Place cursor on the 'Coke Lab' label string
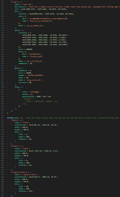Viewport: 120px width, 197px height. point(27,4)
